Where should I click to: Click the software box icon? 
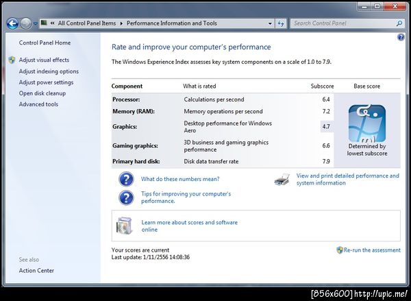(124, 226)
